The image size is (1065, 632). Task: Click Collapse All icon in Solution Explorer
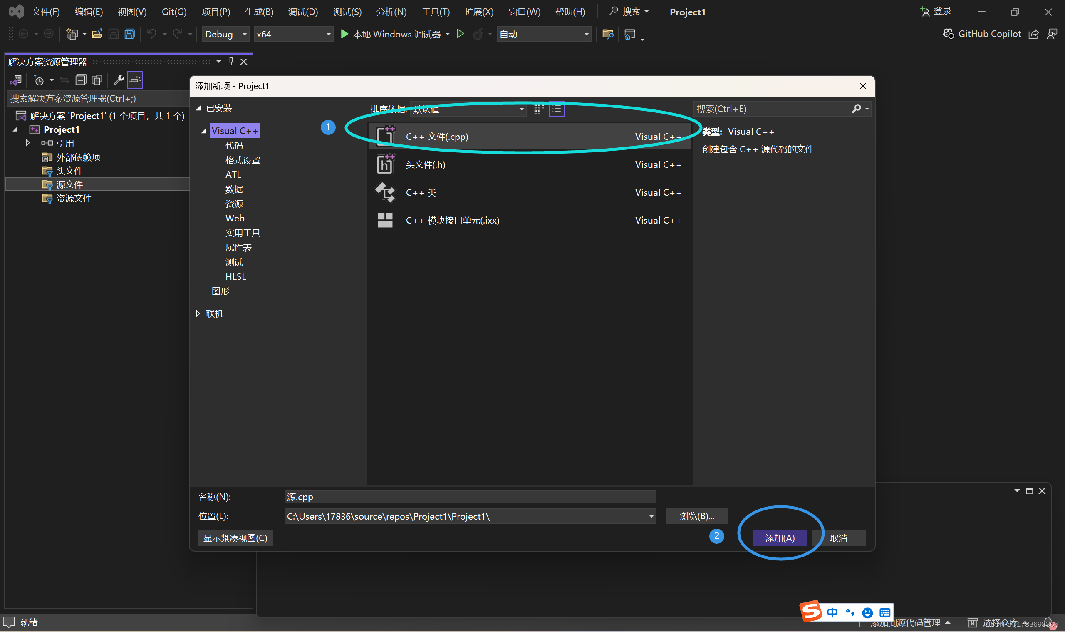coord(80,80)
